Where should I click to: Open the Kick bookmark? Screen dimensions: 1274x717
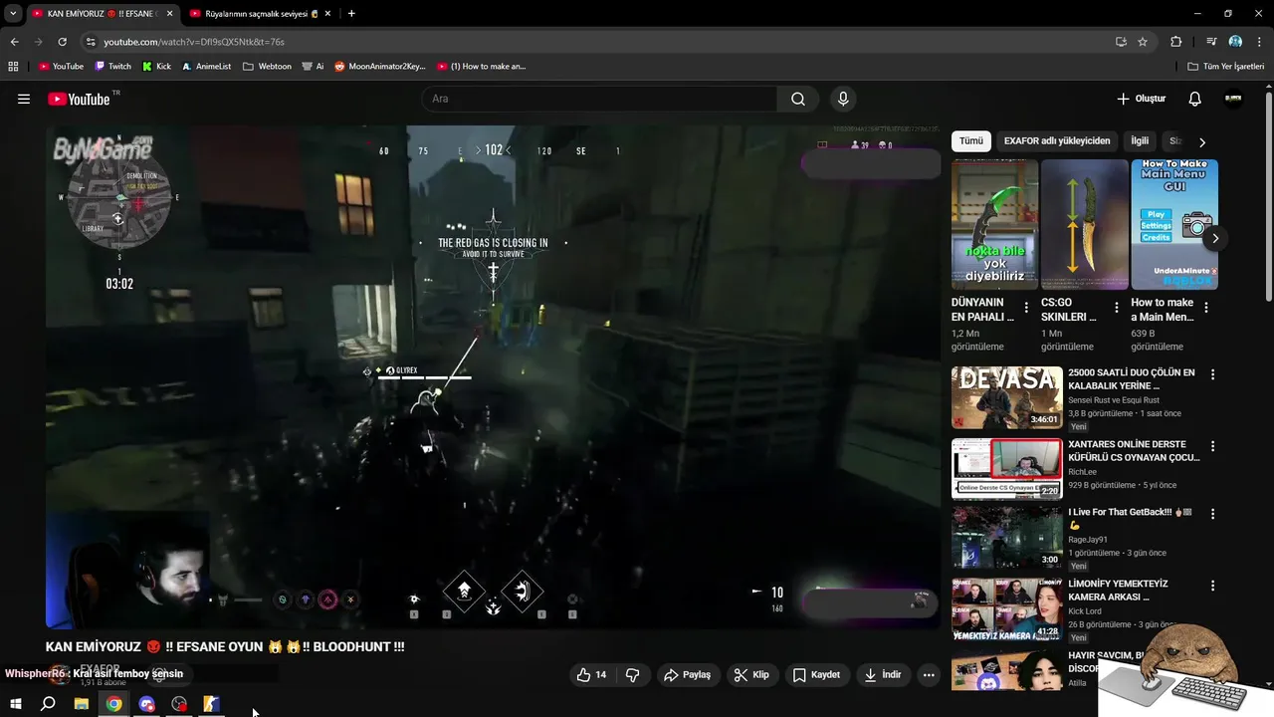coord(156,67)
